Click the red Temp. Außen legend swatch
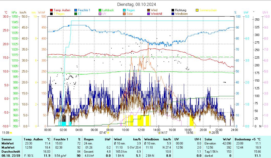Viewport: 271px width, 158px height. click(51, 10)
